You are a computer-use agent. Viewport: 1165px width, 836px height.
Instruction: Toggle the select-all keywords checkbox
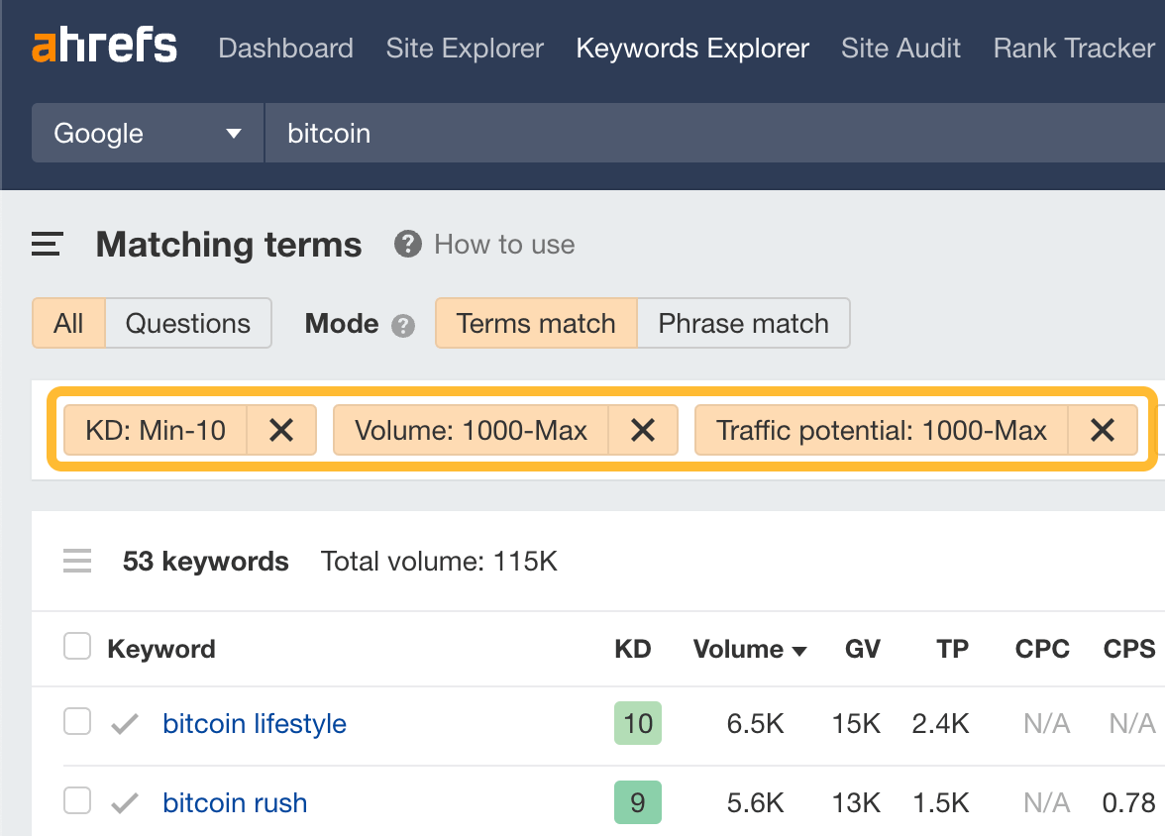[76, 645]
